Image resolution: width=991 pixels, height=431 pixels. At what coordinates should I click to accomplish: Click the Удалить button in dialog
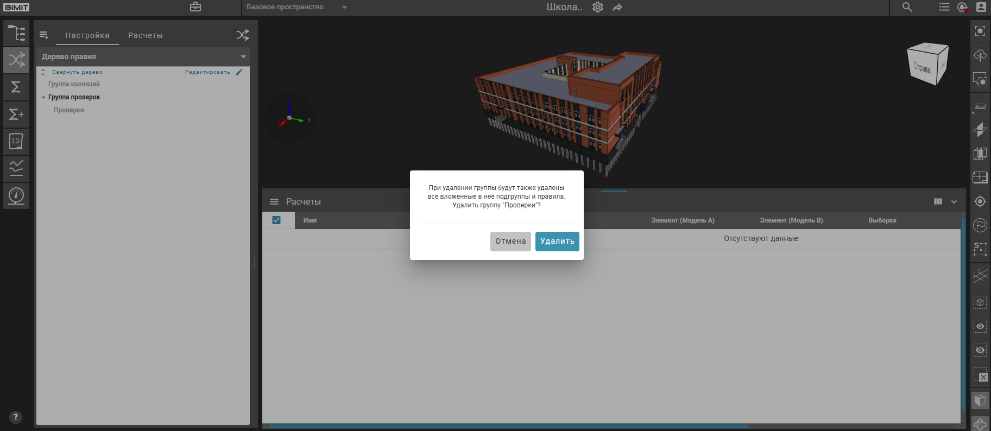pyautogui.click(x=557, y=242)
